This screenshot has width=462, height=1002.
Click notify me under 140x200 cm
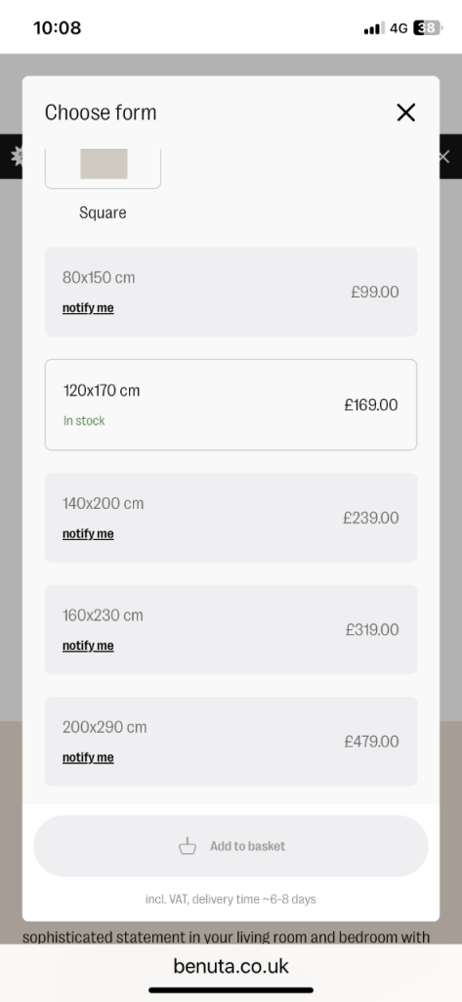pos(88,533)
